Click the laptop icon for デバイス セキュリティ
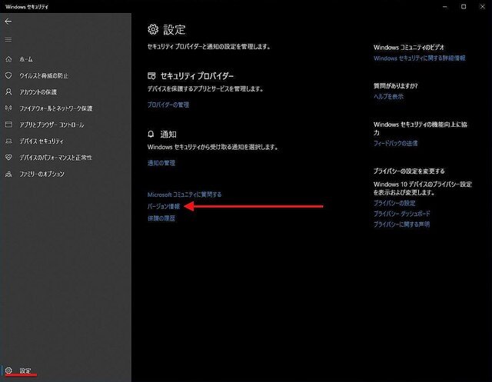 pos(8,141)
